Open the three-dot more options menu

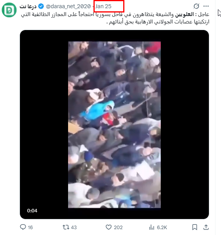tap(206, 6)
